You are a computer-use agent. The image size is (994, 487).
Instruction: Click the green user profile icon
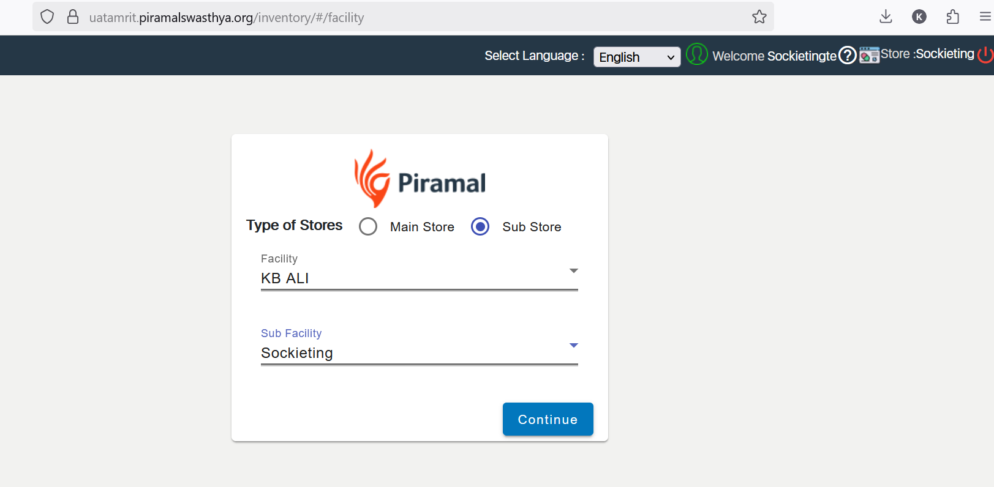[x=696, y=55]
